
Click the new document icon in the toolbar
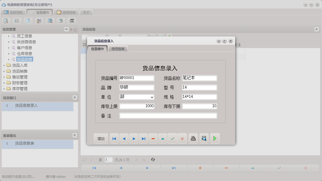point(28,21)
